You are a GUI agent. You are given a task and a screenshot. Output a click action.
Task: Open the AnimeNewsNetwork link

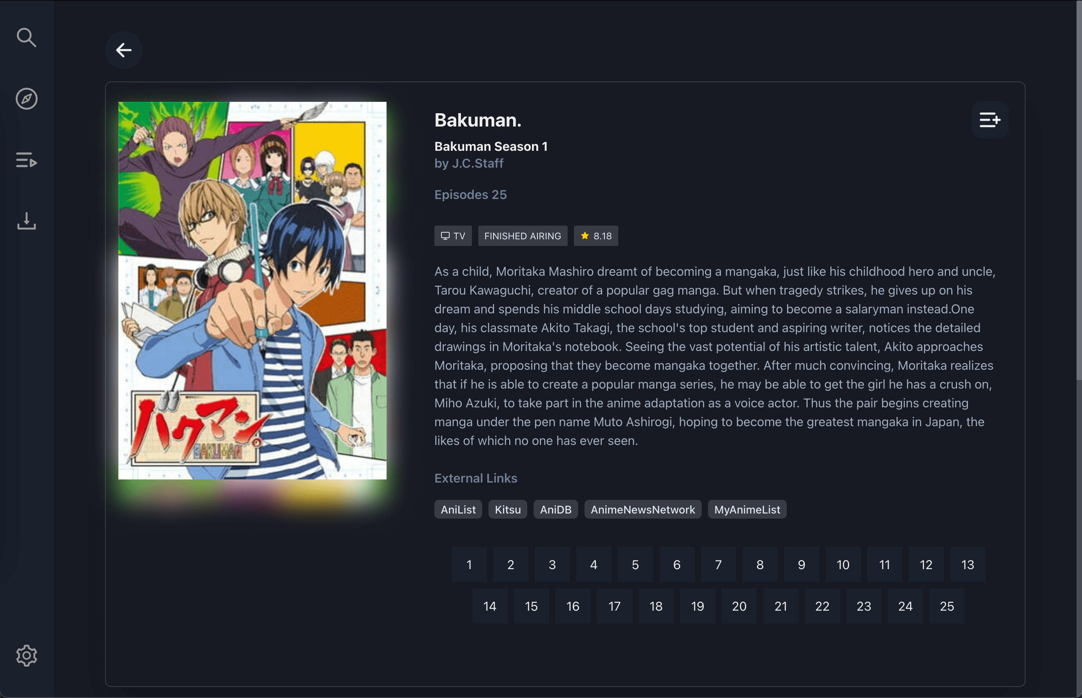pyautogui.click(x=643, y=510)
